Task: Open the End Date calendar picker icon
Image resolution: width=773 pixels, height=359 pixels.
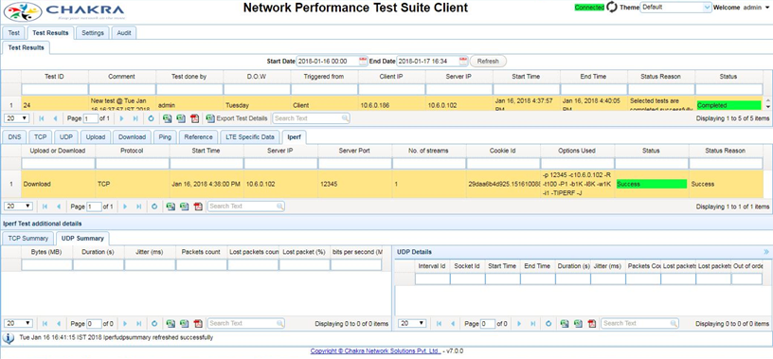Action: pyautogui.click(x=463, y=62)
